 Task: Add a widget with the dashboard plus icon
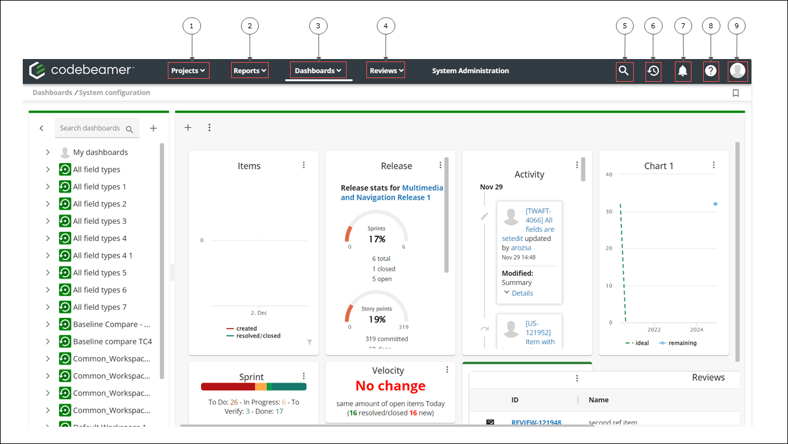[x=188, y=127]
